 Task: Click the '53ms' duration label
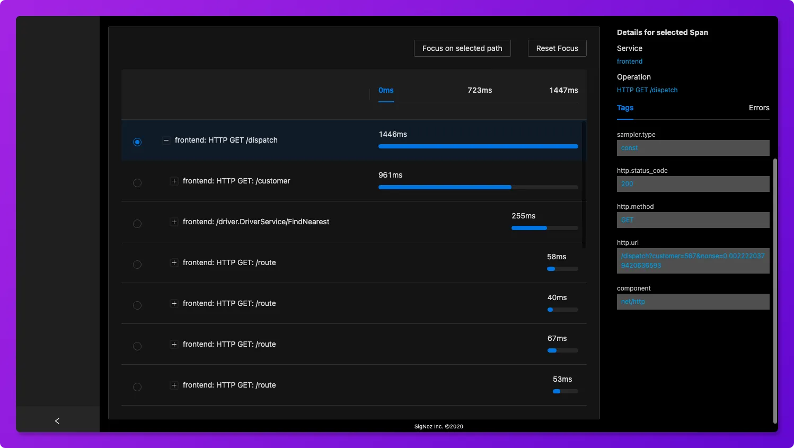click(562, 380)
